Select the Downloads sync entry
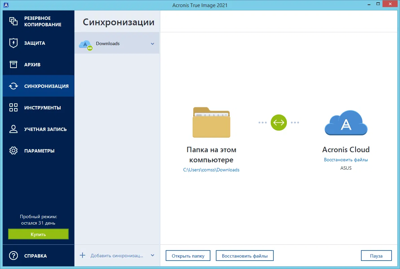Image resolution: width=400 pixels, height=269 pixels. tap(117, 43)
